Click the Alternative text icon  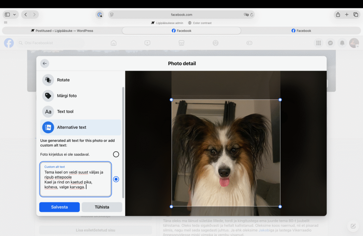coord(48,127)
